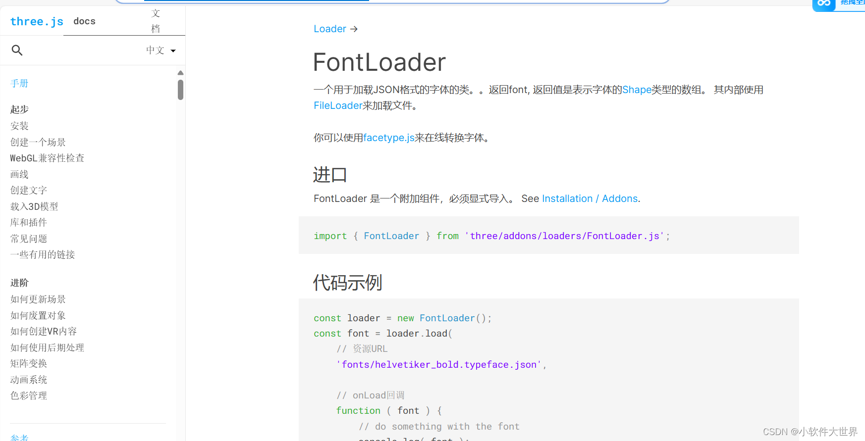Click the import FontLoader code line
865x441 pixels.
pos(491,236)
